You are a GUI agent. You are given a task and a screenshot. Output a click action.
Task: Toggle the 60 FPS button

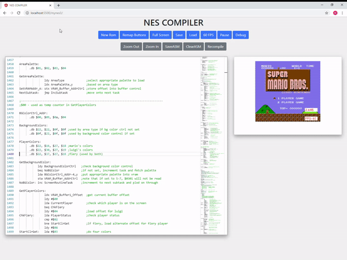pos(208,35)
